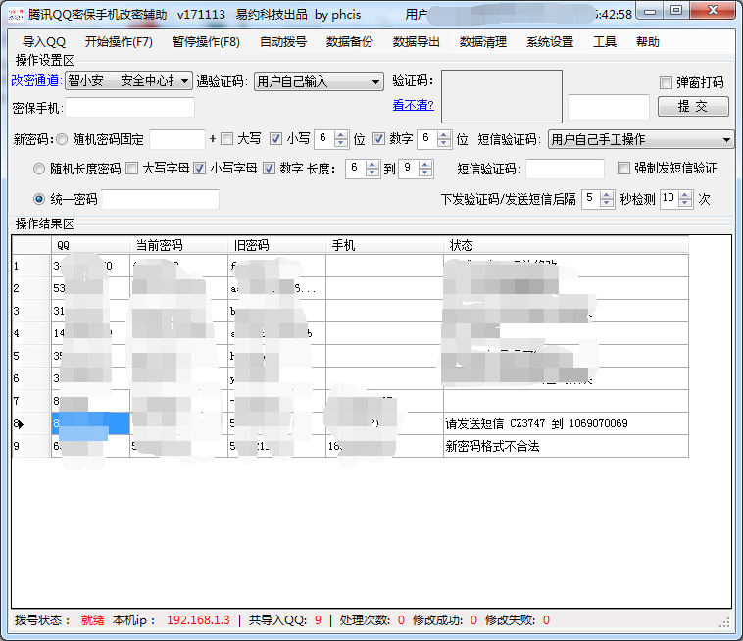Minimize the window
The width and height of the screenshot is (743, 641).
tap(650, 12)
